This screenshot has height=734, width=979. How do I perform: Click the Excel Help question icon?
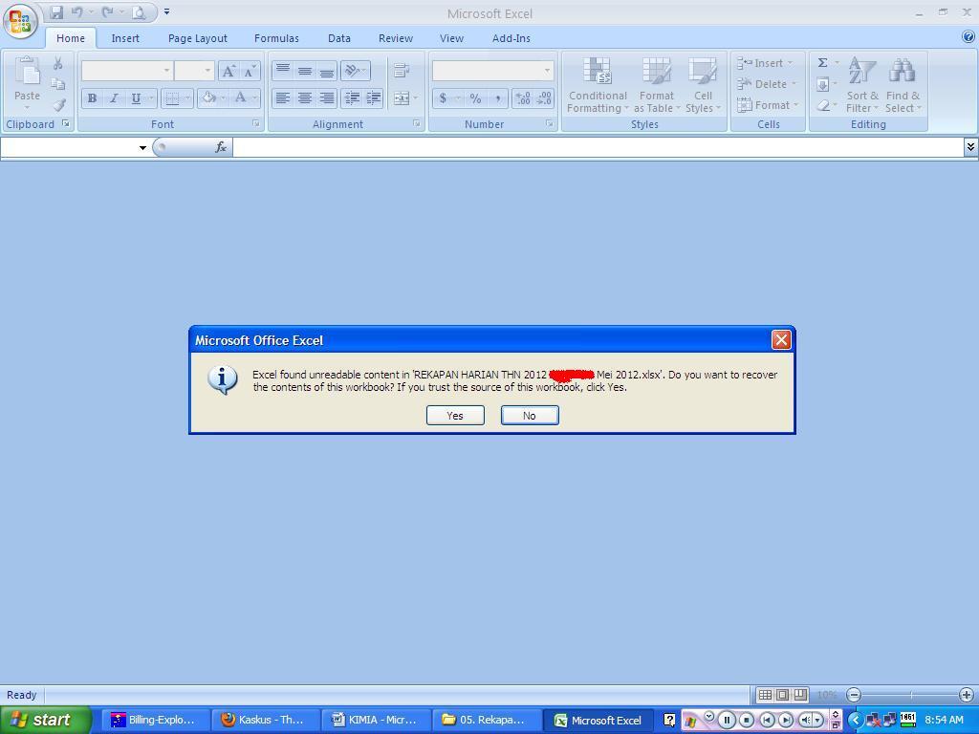968,37
